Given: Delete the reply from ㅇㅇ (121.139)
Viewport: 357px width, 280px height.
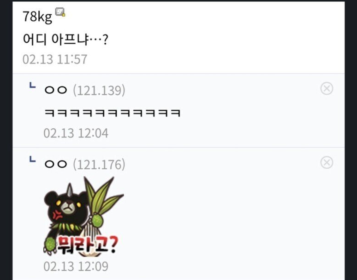Looking at the screenshot, I should click(x=327, y=88).
